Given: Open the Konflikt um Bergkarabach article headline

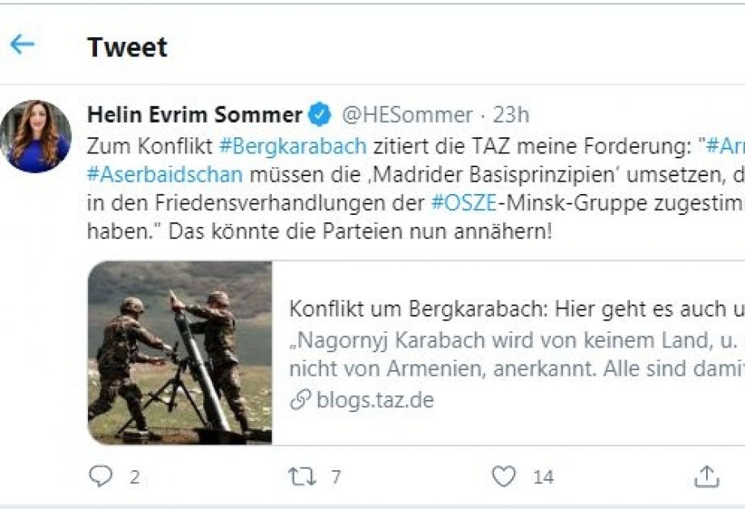Looking at the screenshot, I should point(515,309).
